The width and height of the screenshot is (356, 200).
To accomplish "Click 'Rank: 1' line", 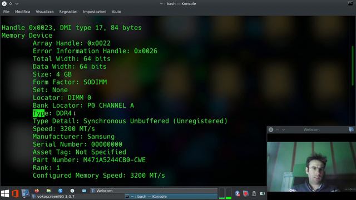I will coord(46,168).
